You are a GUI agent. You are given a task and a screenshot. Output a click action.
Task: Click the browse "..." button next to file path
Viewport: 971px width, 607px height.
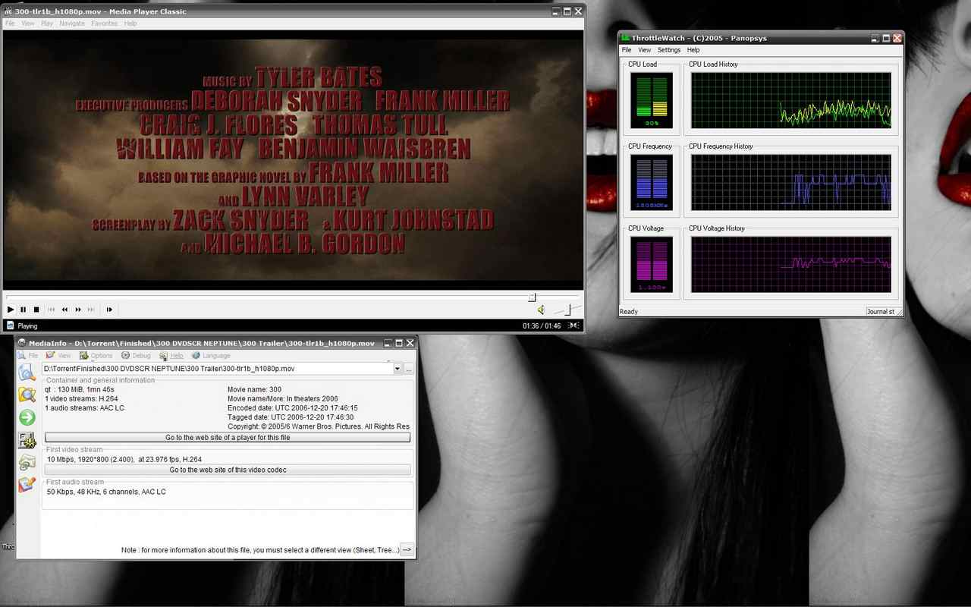[x=408, y=369]
